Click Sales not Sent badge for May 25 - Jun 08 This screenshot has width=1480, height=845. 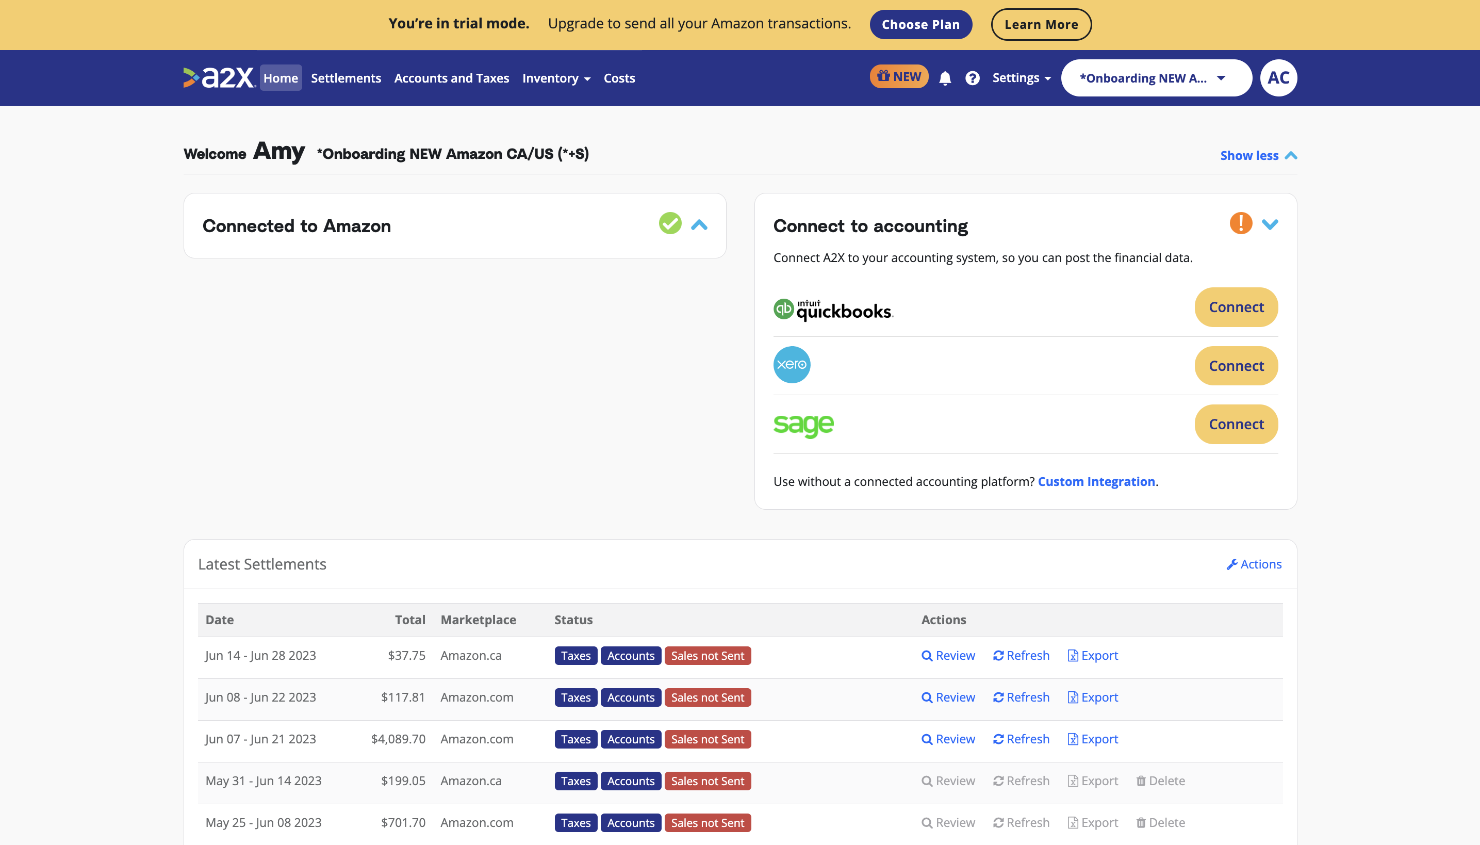pyautogui.click(x=707, y=823)
